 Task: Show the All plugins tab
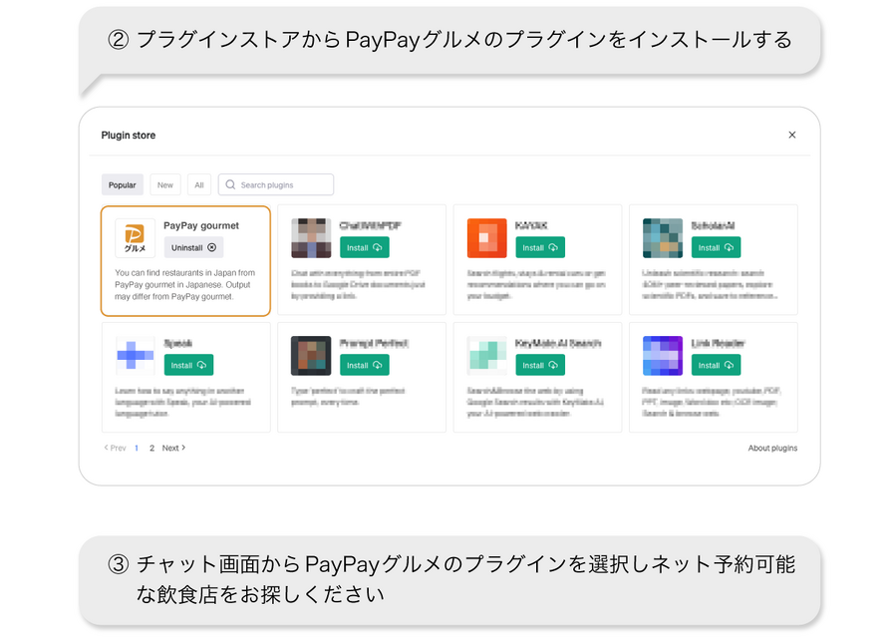pos(199,185)
